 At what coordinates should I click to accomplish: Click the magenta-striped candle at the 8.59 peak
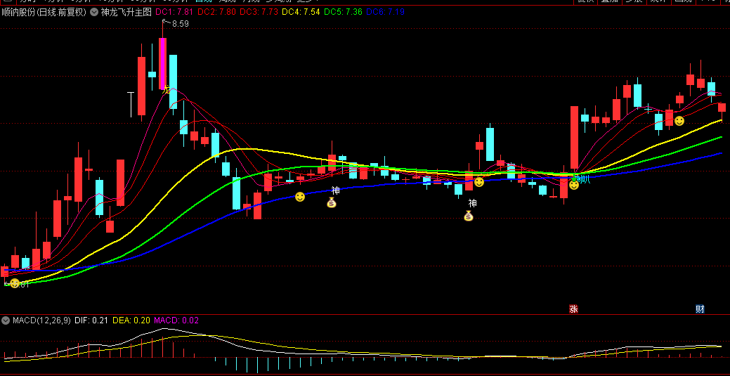[162, 64]
